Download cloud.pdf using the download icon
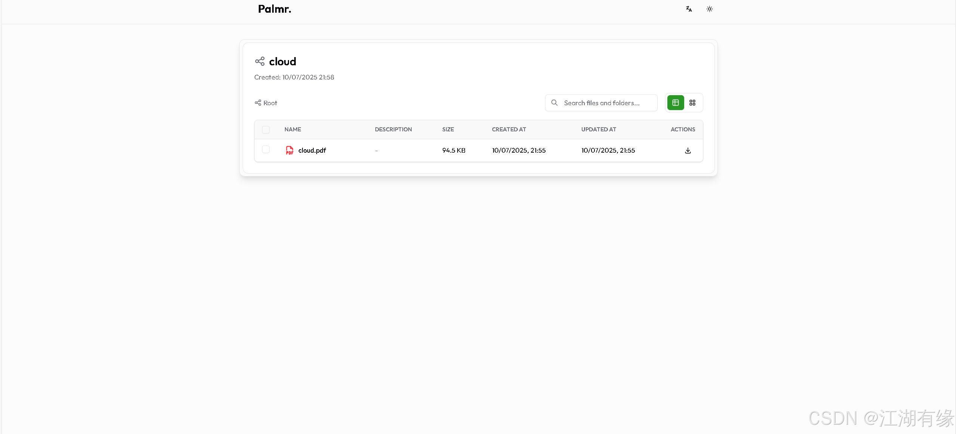Viewport: 956px width, 434px height. pyautogui.click(x=688, y=150)
